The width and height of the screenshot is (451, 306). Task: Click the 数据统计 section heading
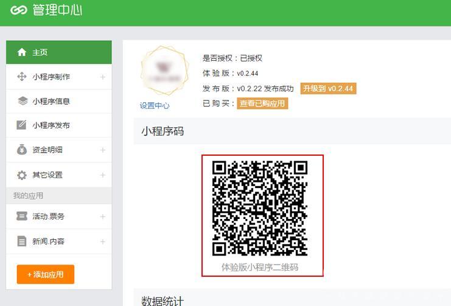(x=163, y=301)
